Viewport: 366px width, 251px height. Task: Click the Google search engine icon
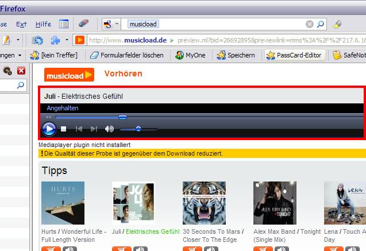pos(107,24)
